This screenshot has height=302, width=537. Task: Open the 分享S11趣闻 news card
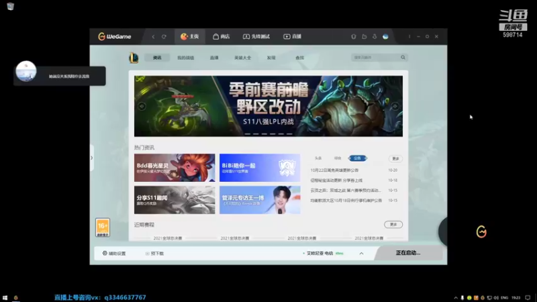tap(175, 200)
